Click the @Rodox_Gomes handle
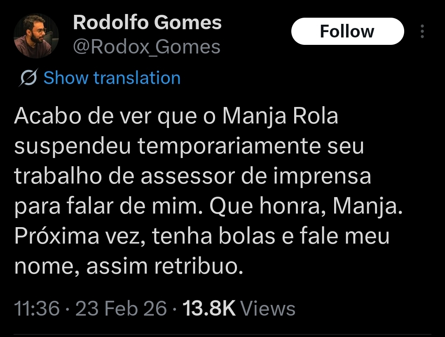 146,47
